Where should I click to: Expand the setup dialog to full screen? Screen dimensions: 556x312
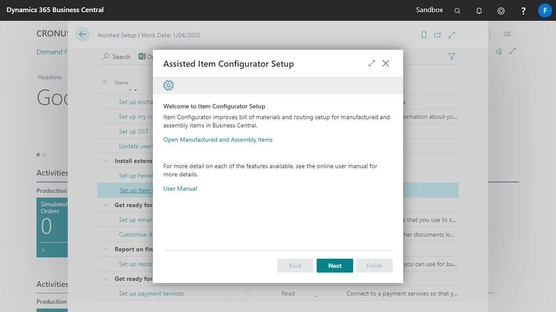[372, 63]
